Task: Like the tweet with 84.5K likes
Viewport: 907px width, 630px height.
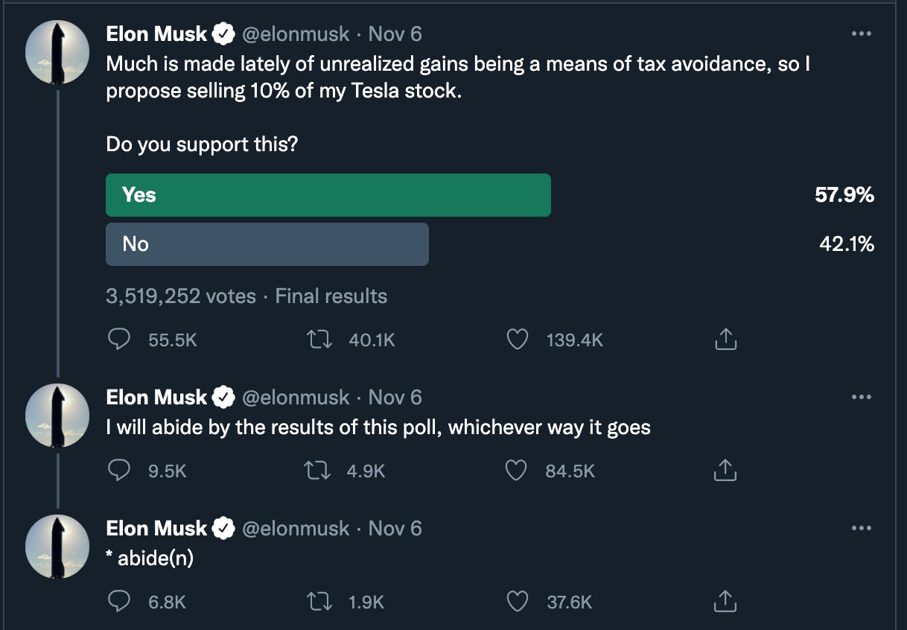Action: (517, 471)
